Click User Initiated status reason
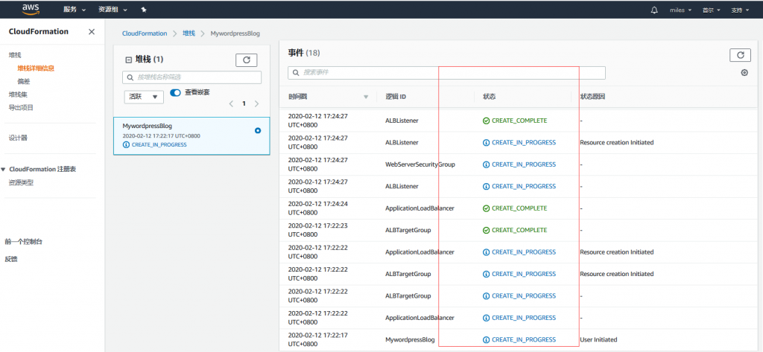Screen dimensions: 763x352 [598, 339]
